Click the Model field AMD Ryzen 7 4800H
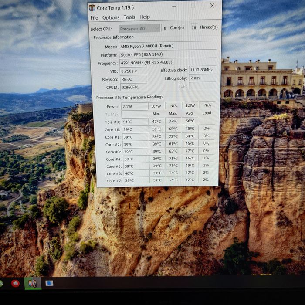Screen dimensions: 305x305 click(x=168, y=46)
